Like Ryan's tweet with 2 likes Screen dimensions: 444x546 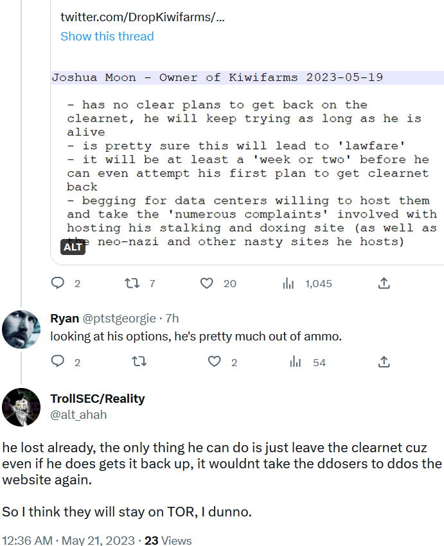click(215, 362)
